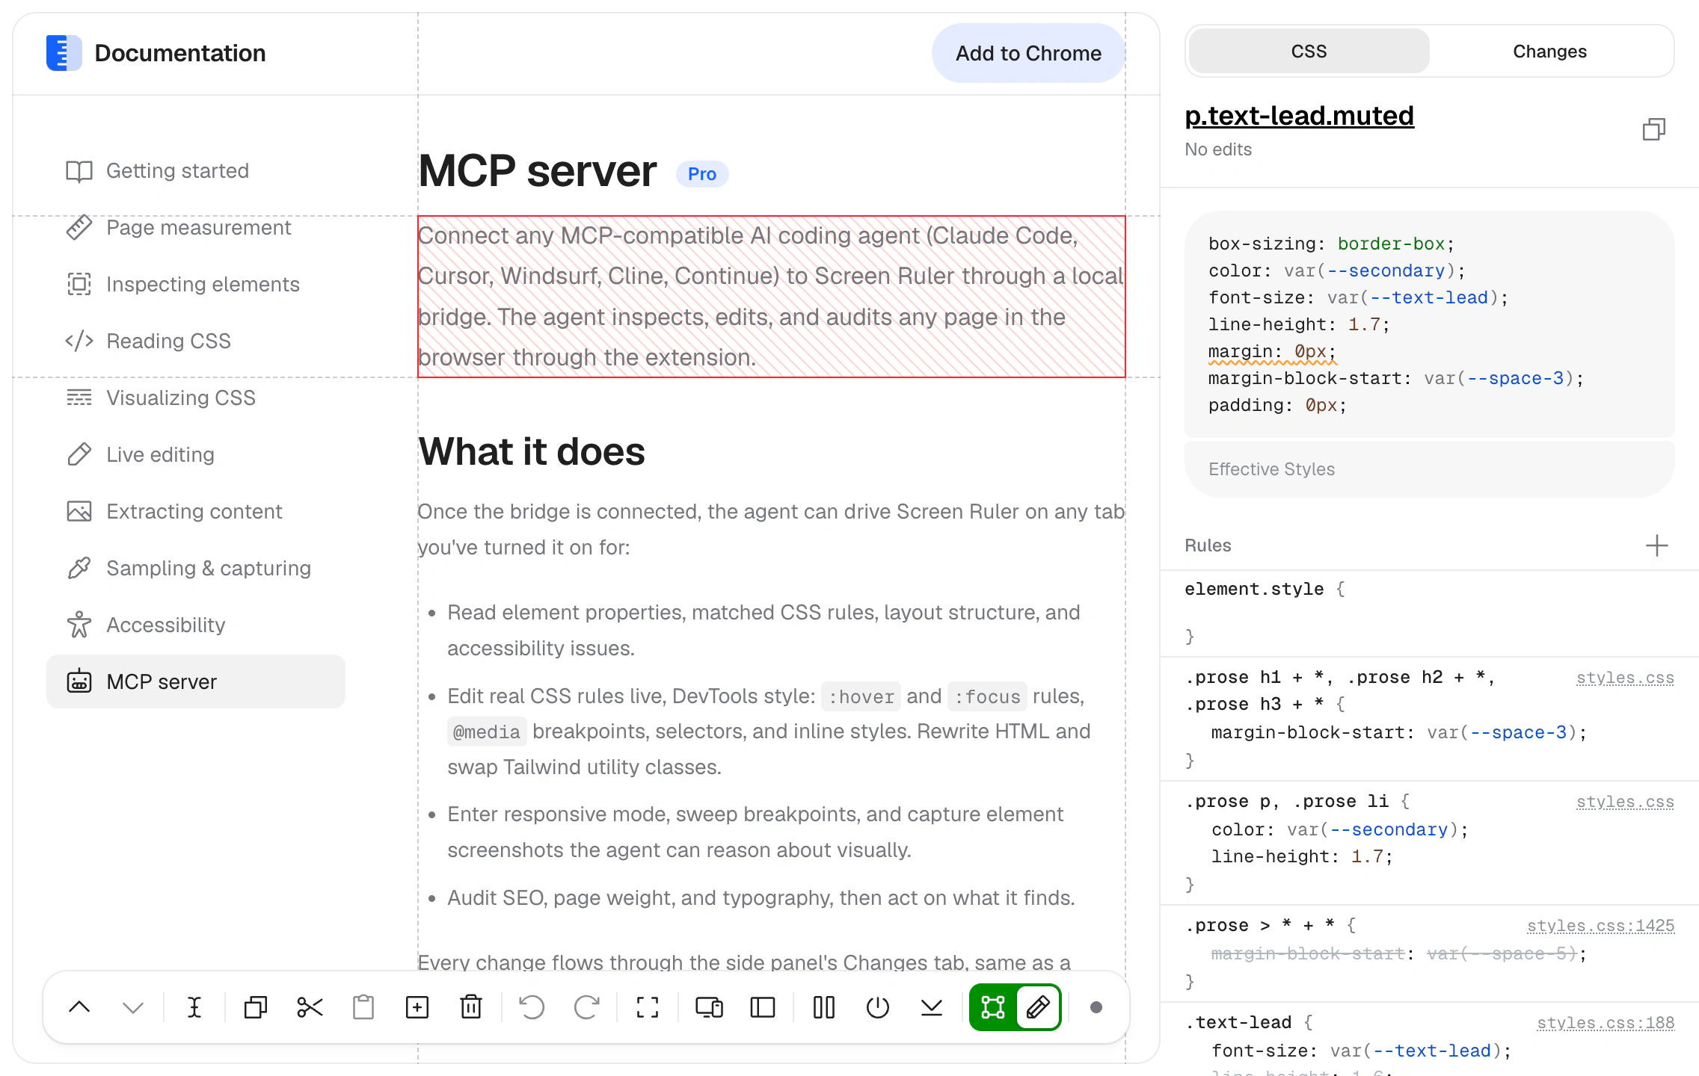Select the MCP server sidebar item
The width and height of the screenshot is (1699, 1076).
click(196, 681)
